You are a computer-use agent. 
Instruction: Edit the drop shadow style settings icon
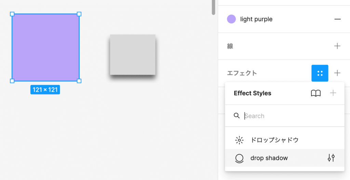331,158
